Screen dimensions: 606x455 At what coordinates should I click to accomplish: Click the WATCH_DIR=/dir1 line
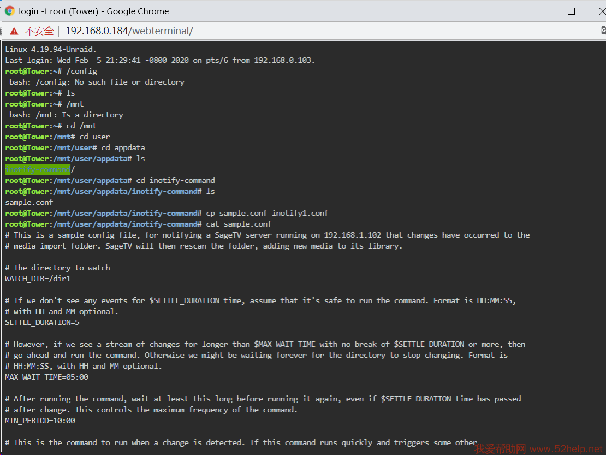38,279
